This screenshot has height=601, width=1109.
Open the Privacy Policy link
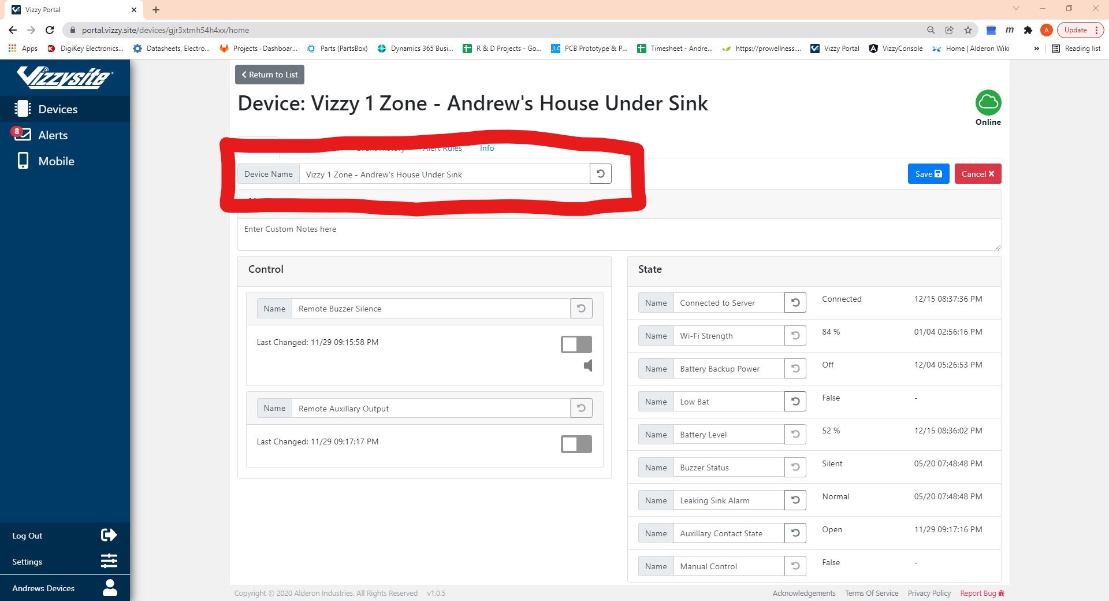[929, 593]
